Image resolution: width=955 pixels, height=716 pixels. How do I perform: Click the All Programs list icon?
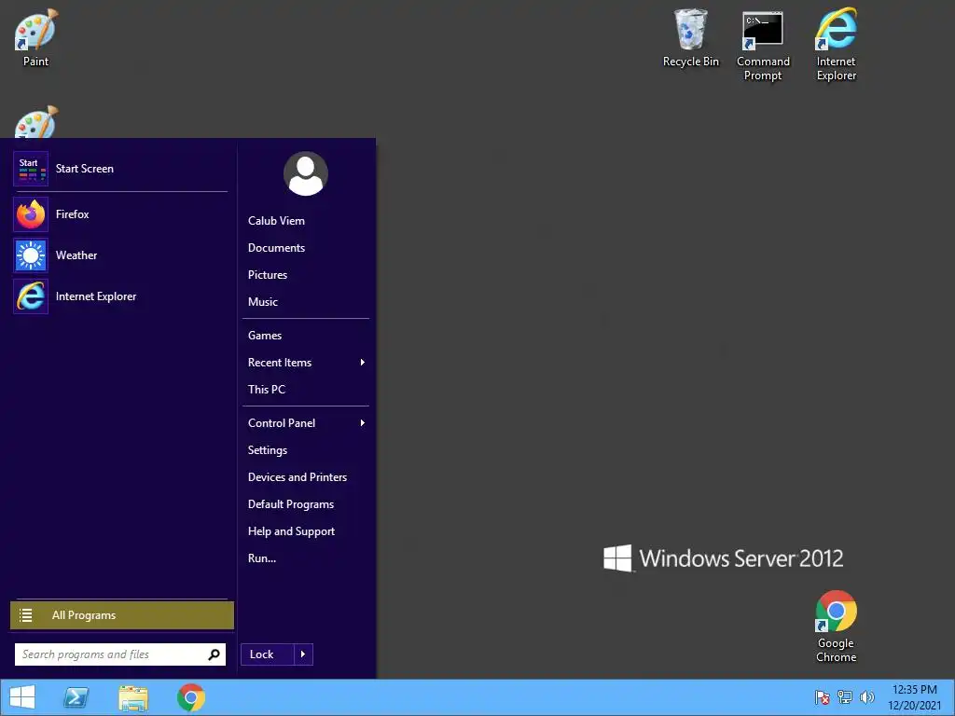(x=25, y=615)
